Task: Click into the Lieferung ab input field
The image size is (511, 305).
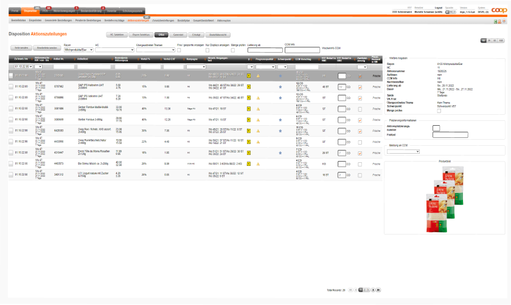Action: point(265,50)
